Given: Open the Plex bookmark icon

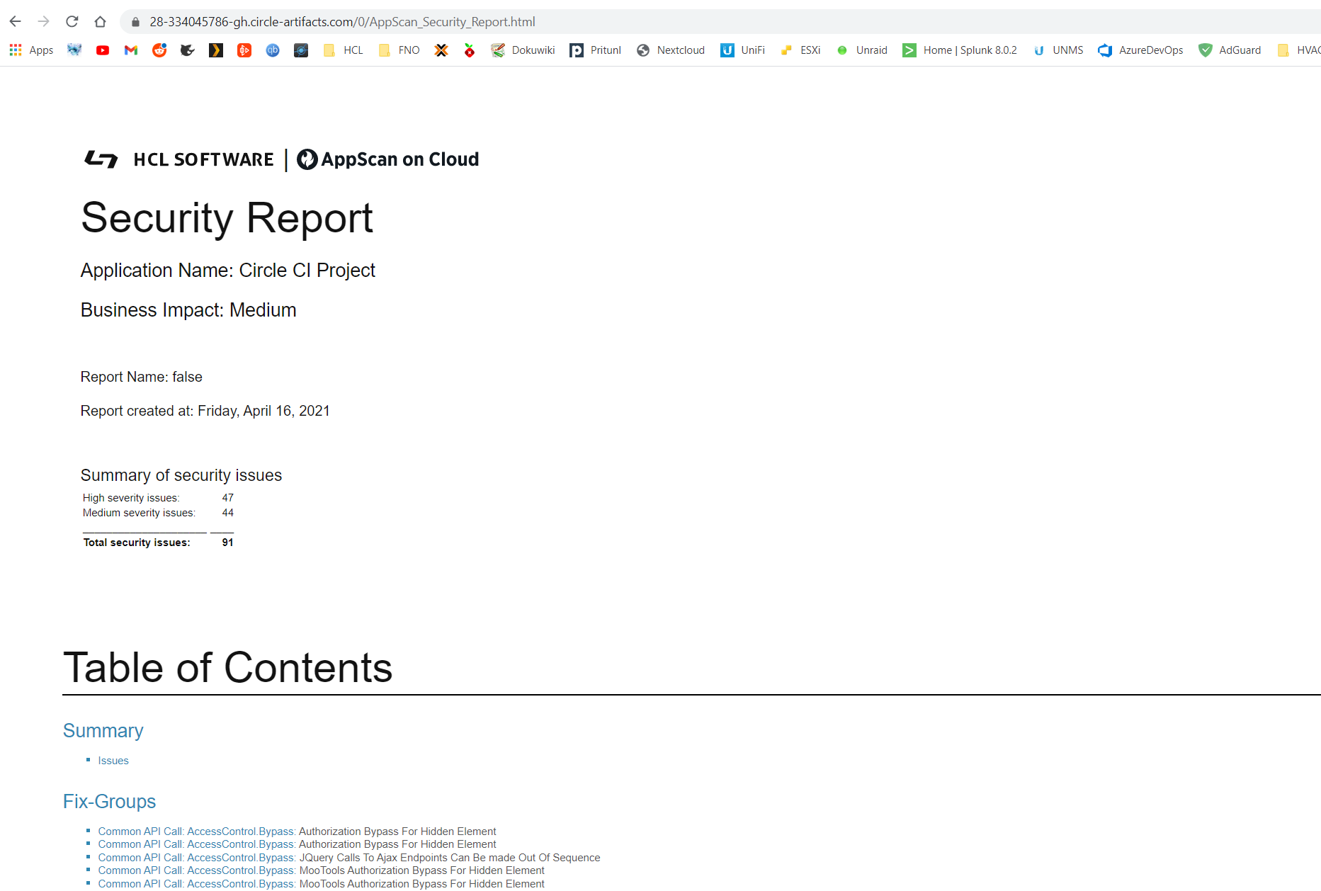Looking at the screenshot, I should (216, 50).
